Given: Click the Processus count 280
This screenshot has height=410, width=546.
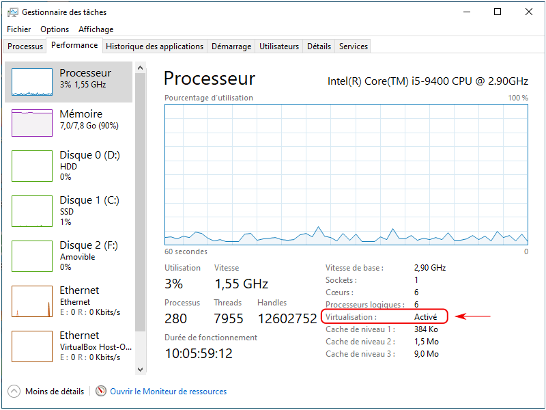Looking at the screenshot, I should tap(176, 318).
